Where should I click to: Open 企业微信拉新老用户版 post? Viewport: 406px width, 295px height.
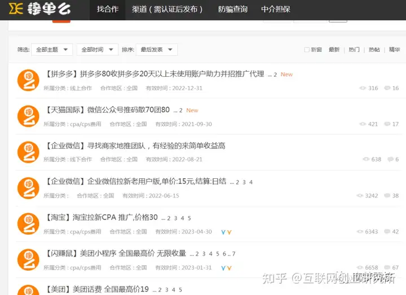tap(136, 181)
